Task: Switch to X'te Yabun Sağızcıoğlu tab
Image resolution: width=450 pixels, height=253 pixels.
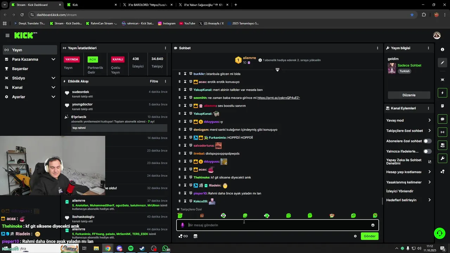Action: (203, 5)
